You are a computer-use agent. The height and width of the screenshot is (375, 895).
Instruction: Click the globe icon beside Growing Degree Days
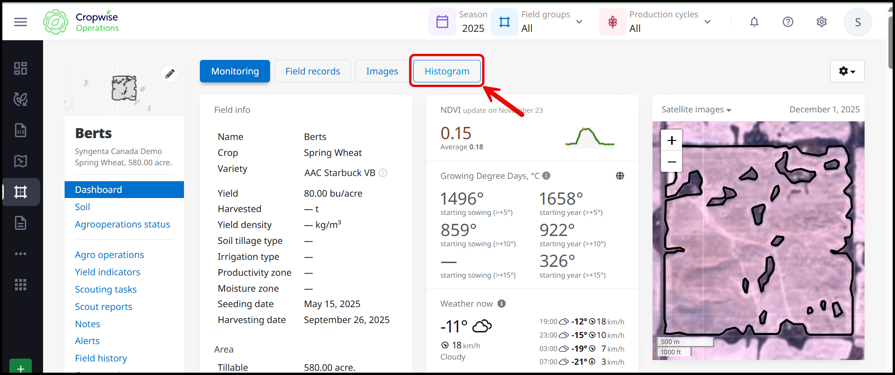tap(620, 176)
